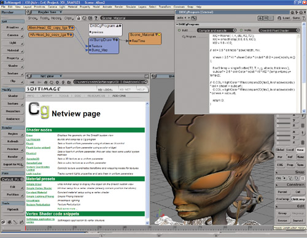Image resolution: width=307 pixels, height=238 pixels.
Task: Open Net View address path dropdown
Action: (146, 82)
